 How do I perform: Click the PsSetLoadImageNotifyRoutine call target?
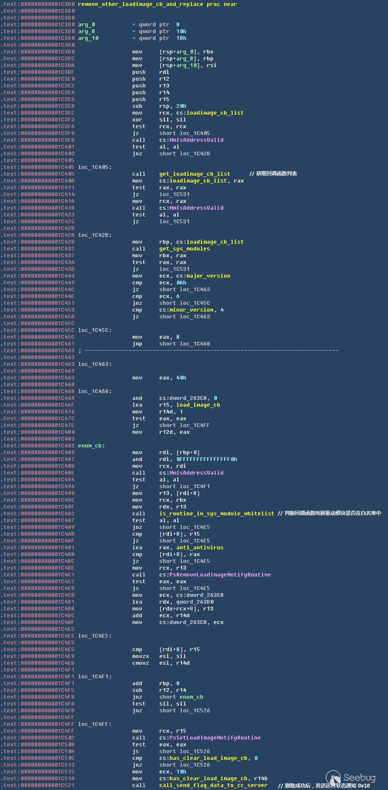pos(215,738)
